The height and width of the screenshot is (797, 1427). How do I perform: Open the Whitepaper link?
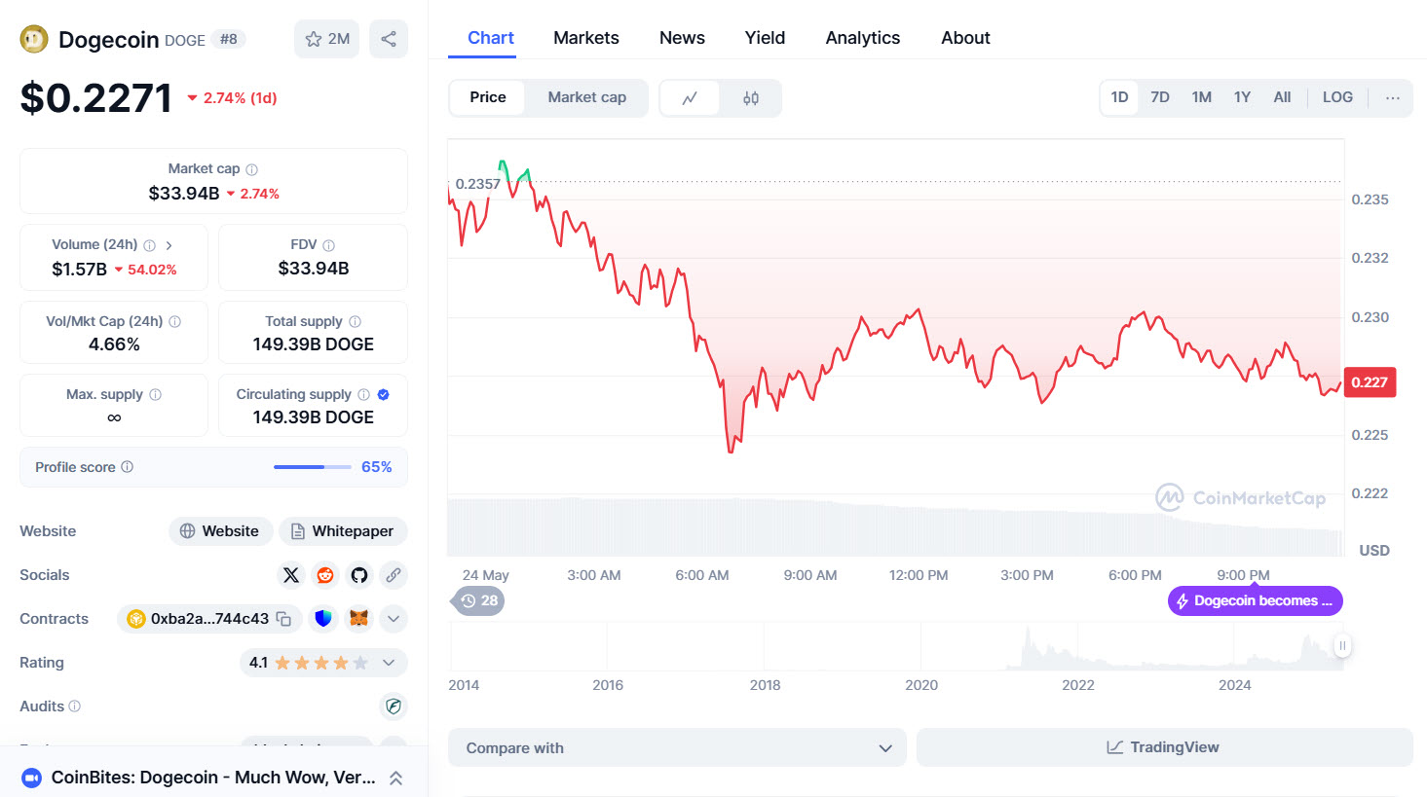(343, 531)
